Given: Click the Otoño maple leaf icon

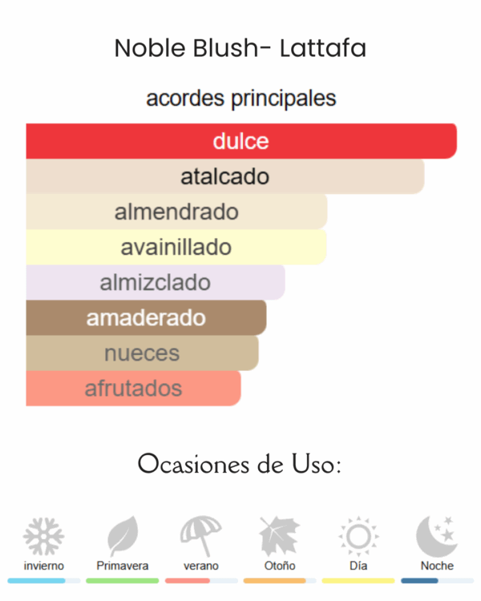Looking at the screenshot, I should click(280, 536).
